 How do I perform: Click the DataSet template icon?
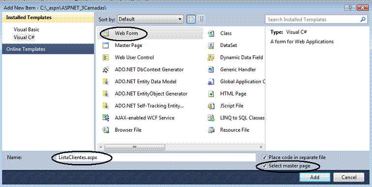coord(211,46)
